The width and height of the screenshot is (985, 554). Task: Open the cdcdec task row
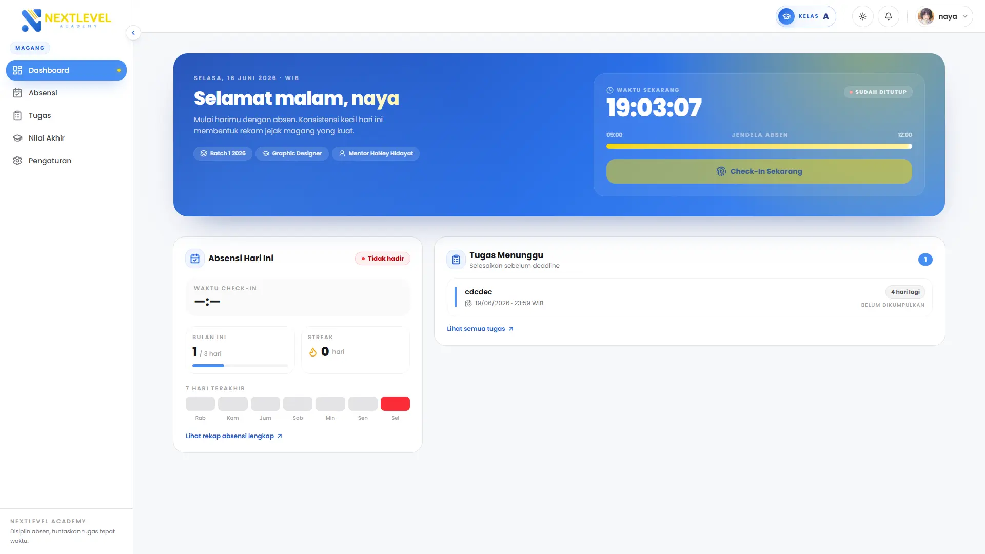[689, 298]
